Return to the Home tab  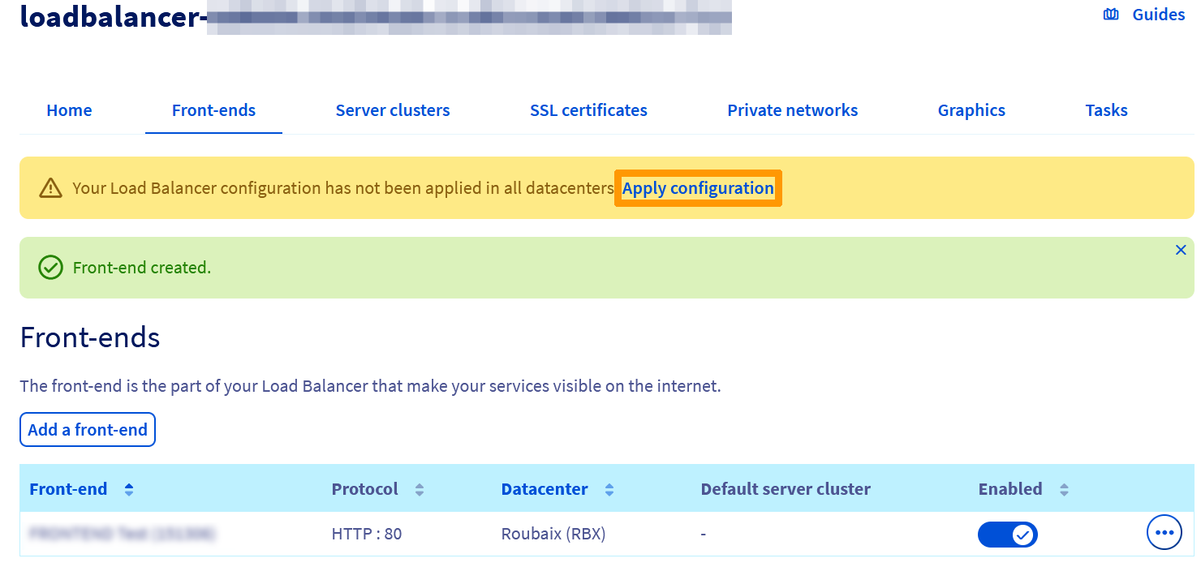69,110
